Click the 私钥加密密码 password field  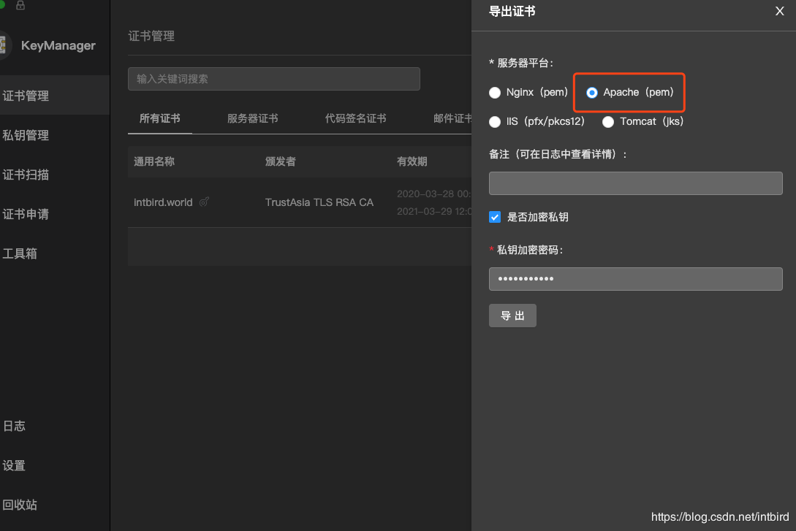coord(635,279)
